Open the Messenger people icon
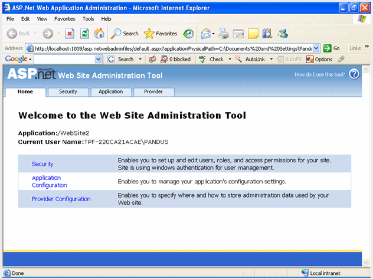The image size is (373, 279). pos(283,34)
